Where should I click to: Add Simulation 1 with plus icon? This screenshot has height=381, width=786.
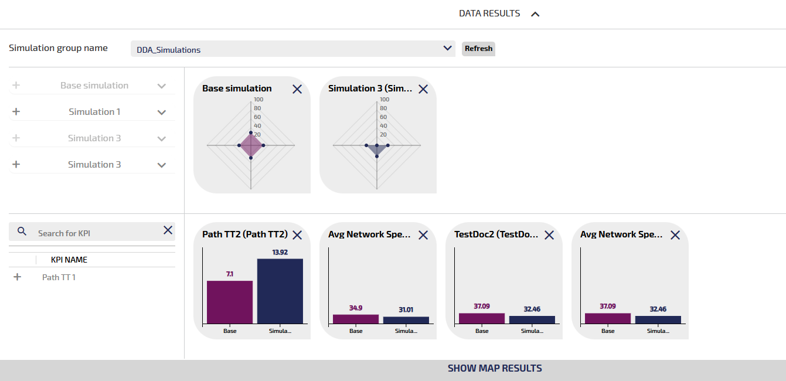[x=16, y=112]
